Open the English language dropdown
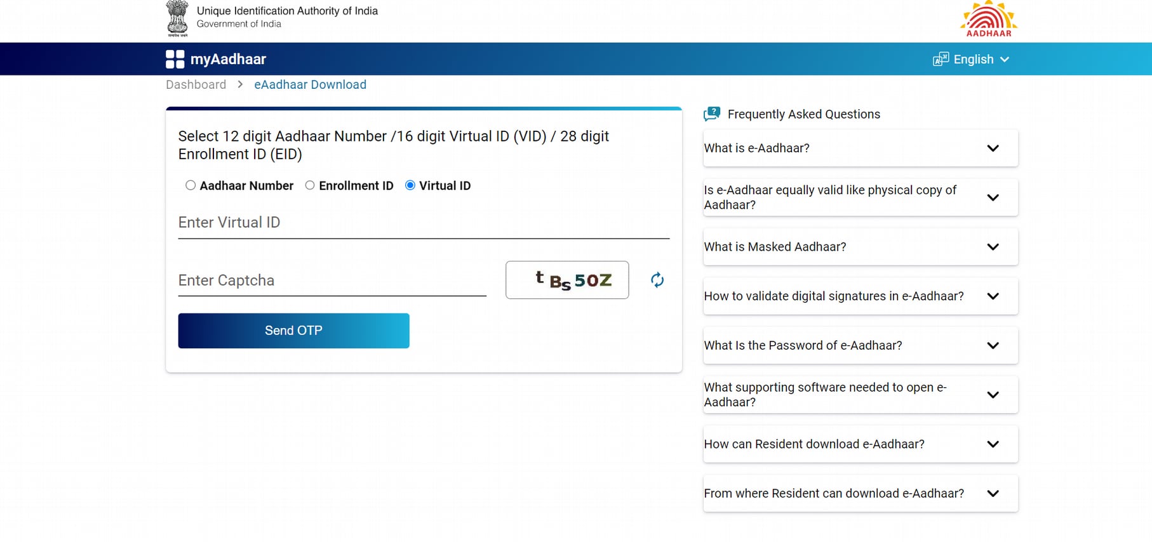Image resolution: width=1152 pixels, height=542 pixels. [x=971, y=60]
